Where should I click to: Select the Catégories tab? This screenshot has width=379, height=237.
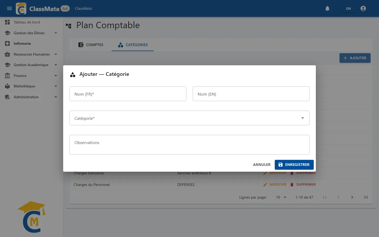133,45
